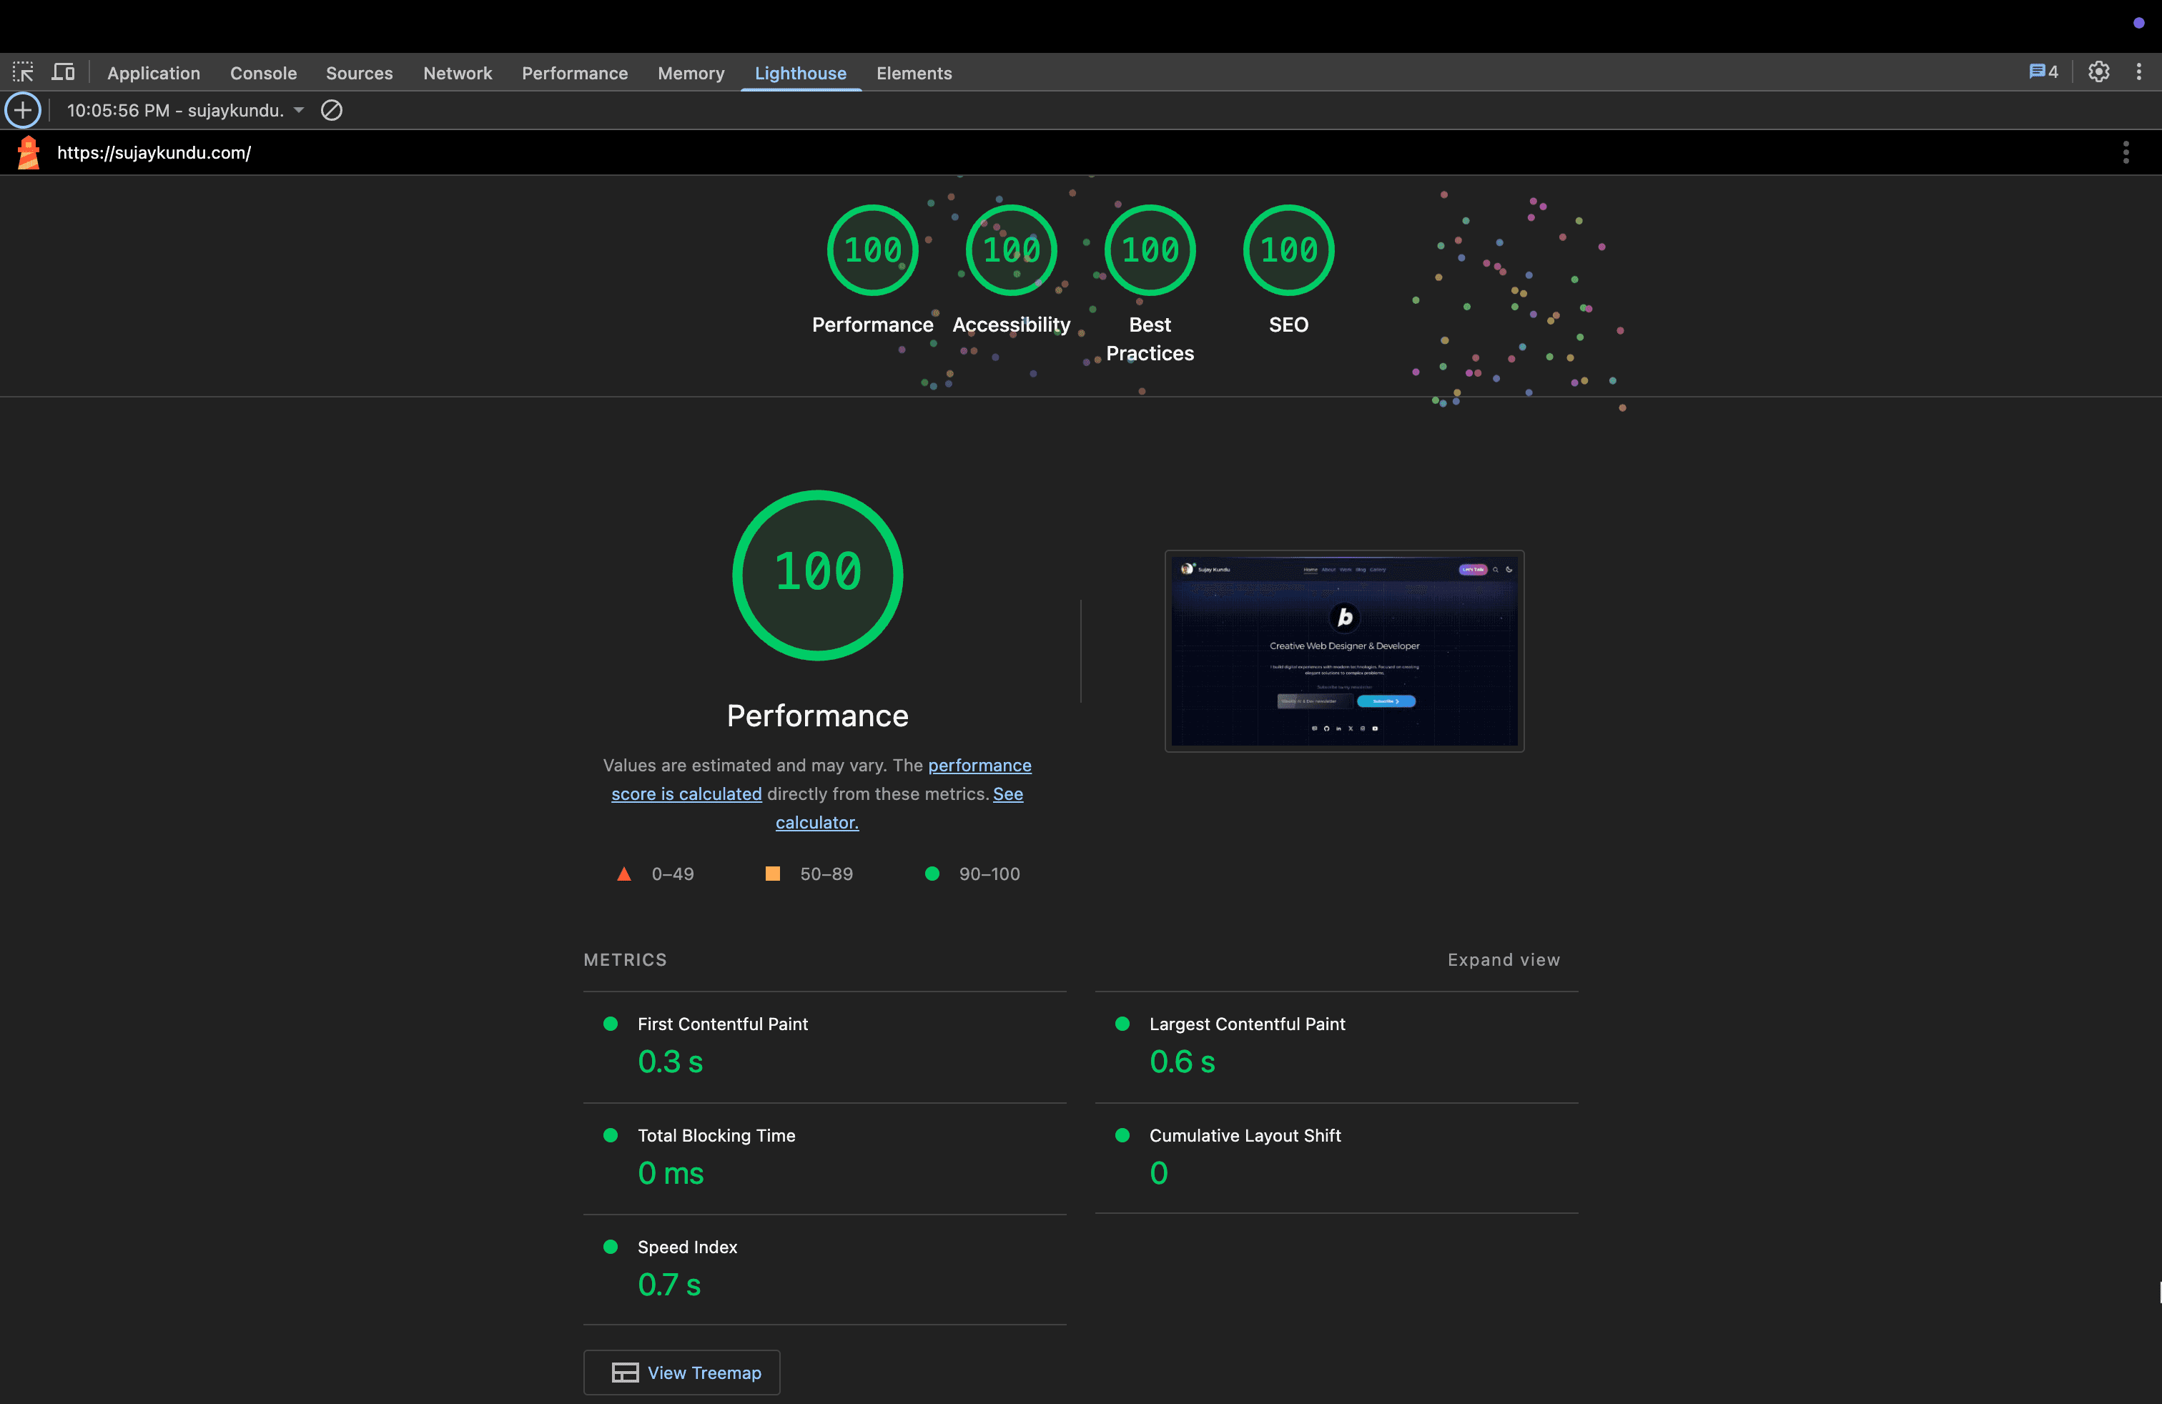Open the Lighthouse report tools menu
The height and width of the screenshot is (1404, 2162).
pyautogui.click(x=2126, y=152)
